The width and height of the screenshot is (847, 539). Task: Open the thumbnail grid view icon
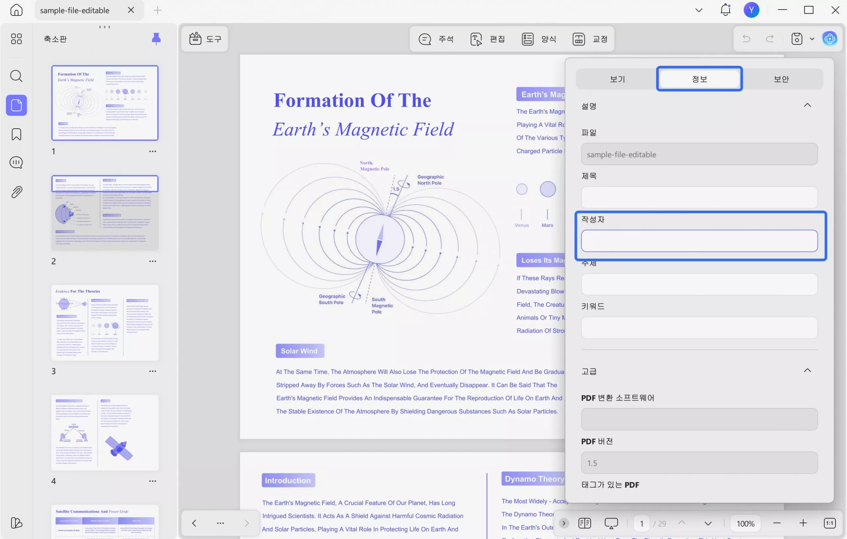pos(16,39)
